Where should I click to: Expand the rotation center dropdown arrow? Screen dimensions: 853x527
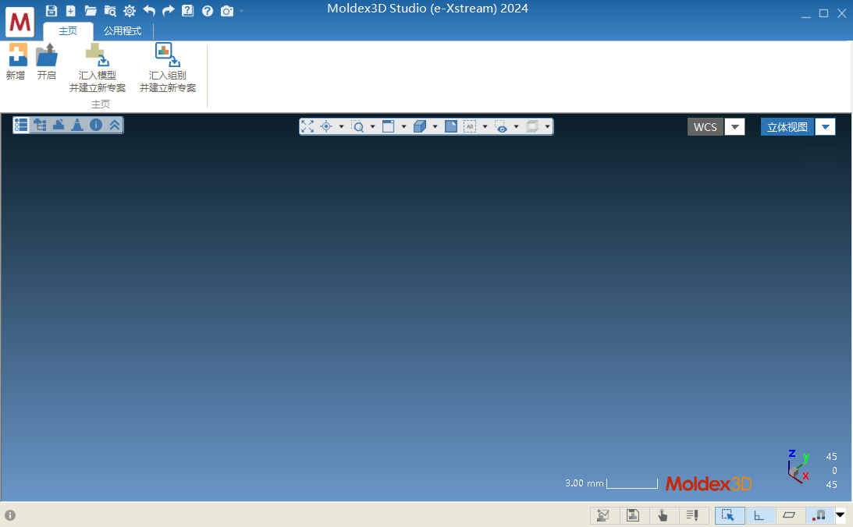pos(341,126)
